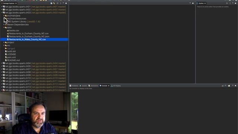Click the project icon of net.jgp.books.spark.ch14

4,90
